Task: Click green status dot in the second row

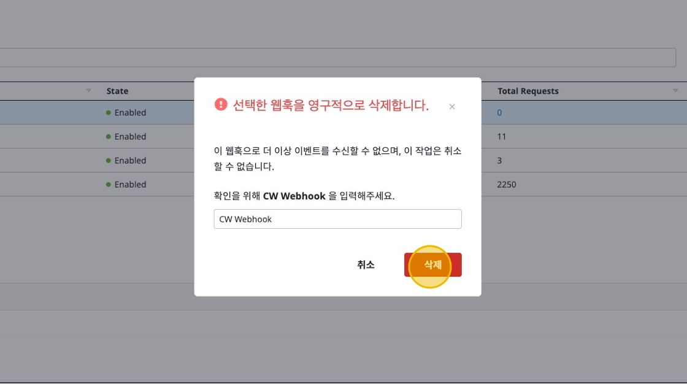Action: pyautogui.click(x=109, y=137)
